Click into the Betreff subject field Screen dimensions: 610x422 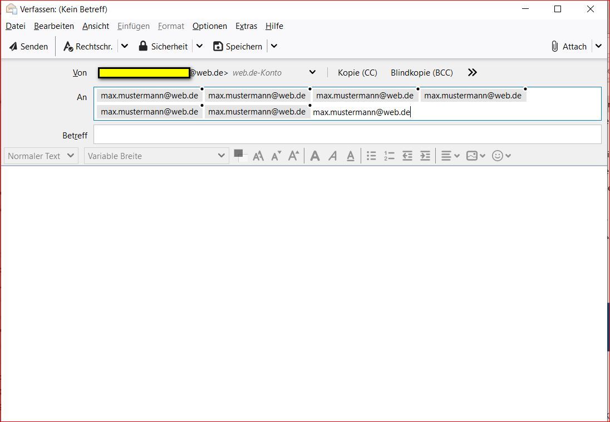tap(347, 135)
